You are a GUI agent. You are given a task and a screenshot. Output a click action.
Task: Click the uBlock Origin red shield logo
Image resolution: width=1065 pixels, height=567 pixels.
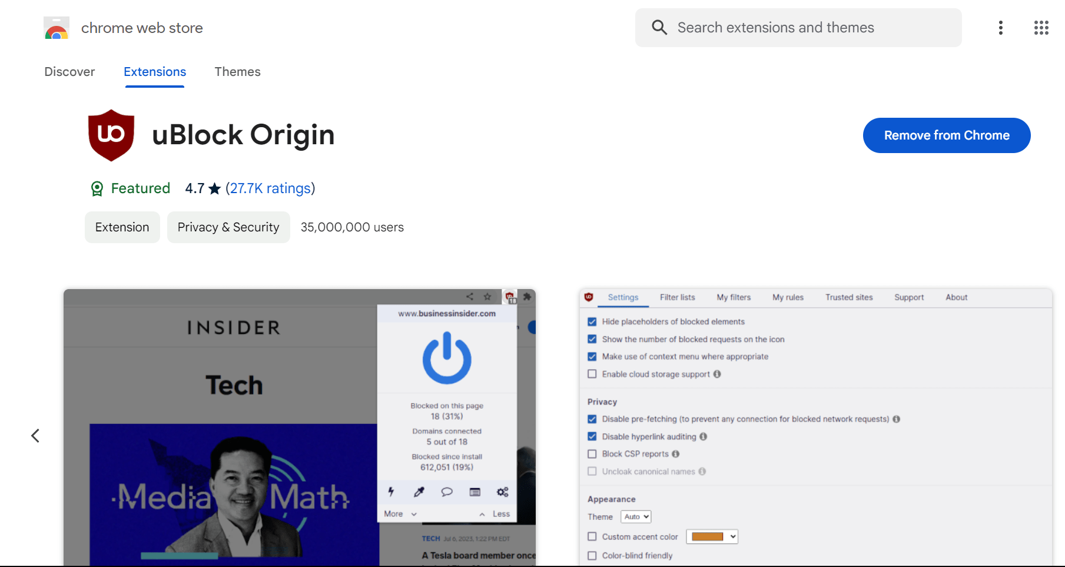click(x=111, y=135)
